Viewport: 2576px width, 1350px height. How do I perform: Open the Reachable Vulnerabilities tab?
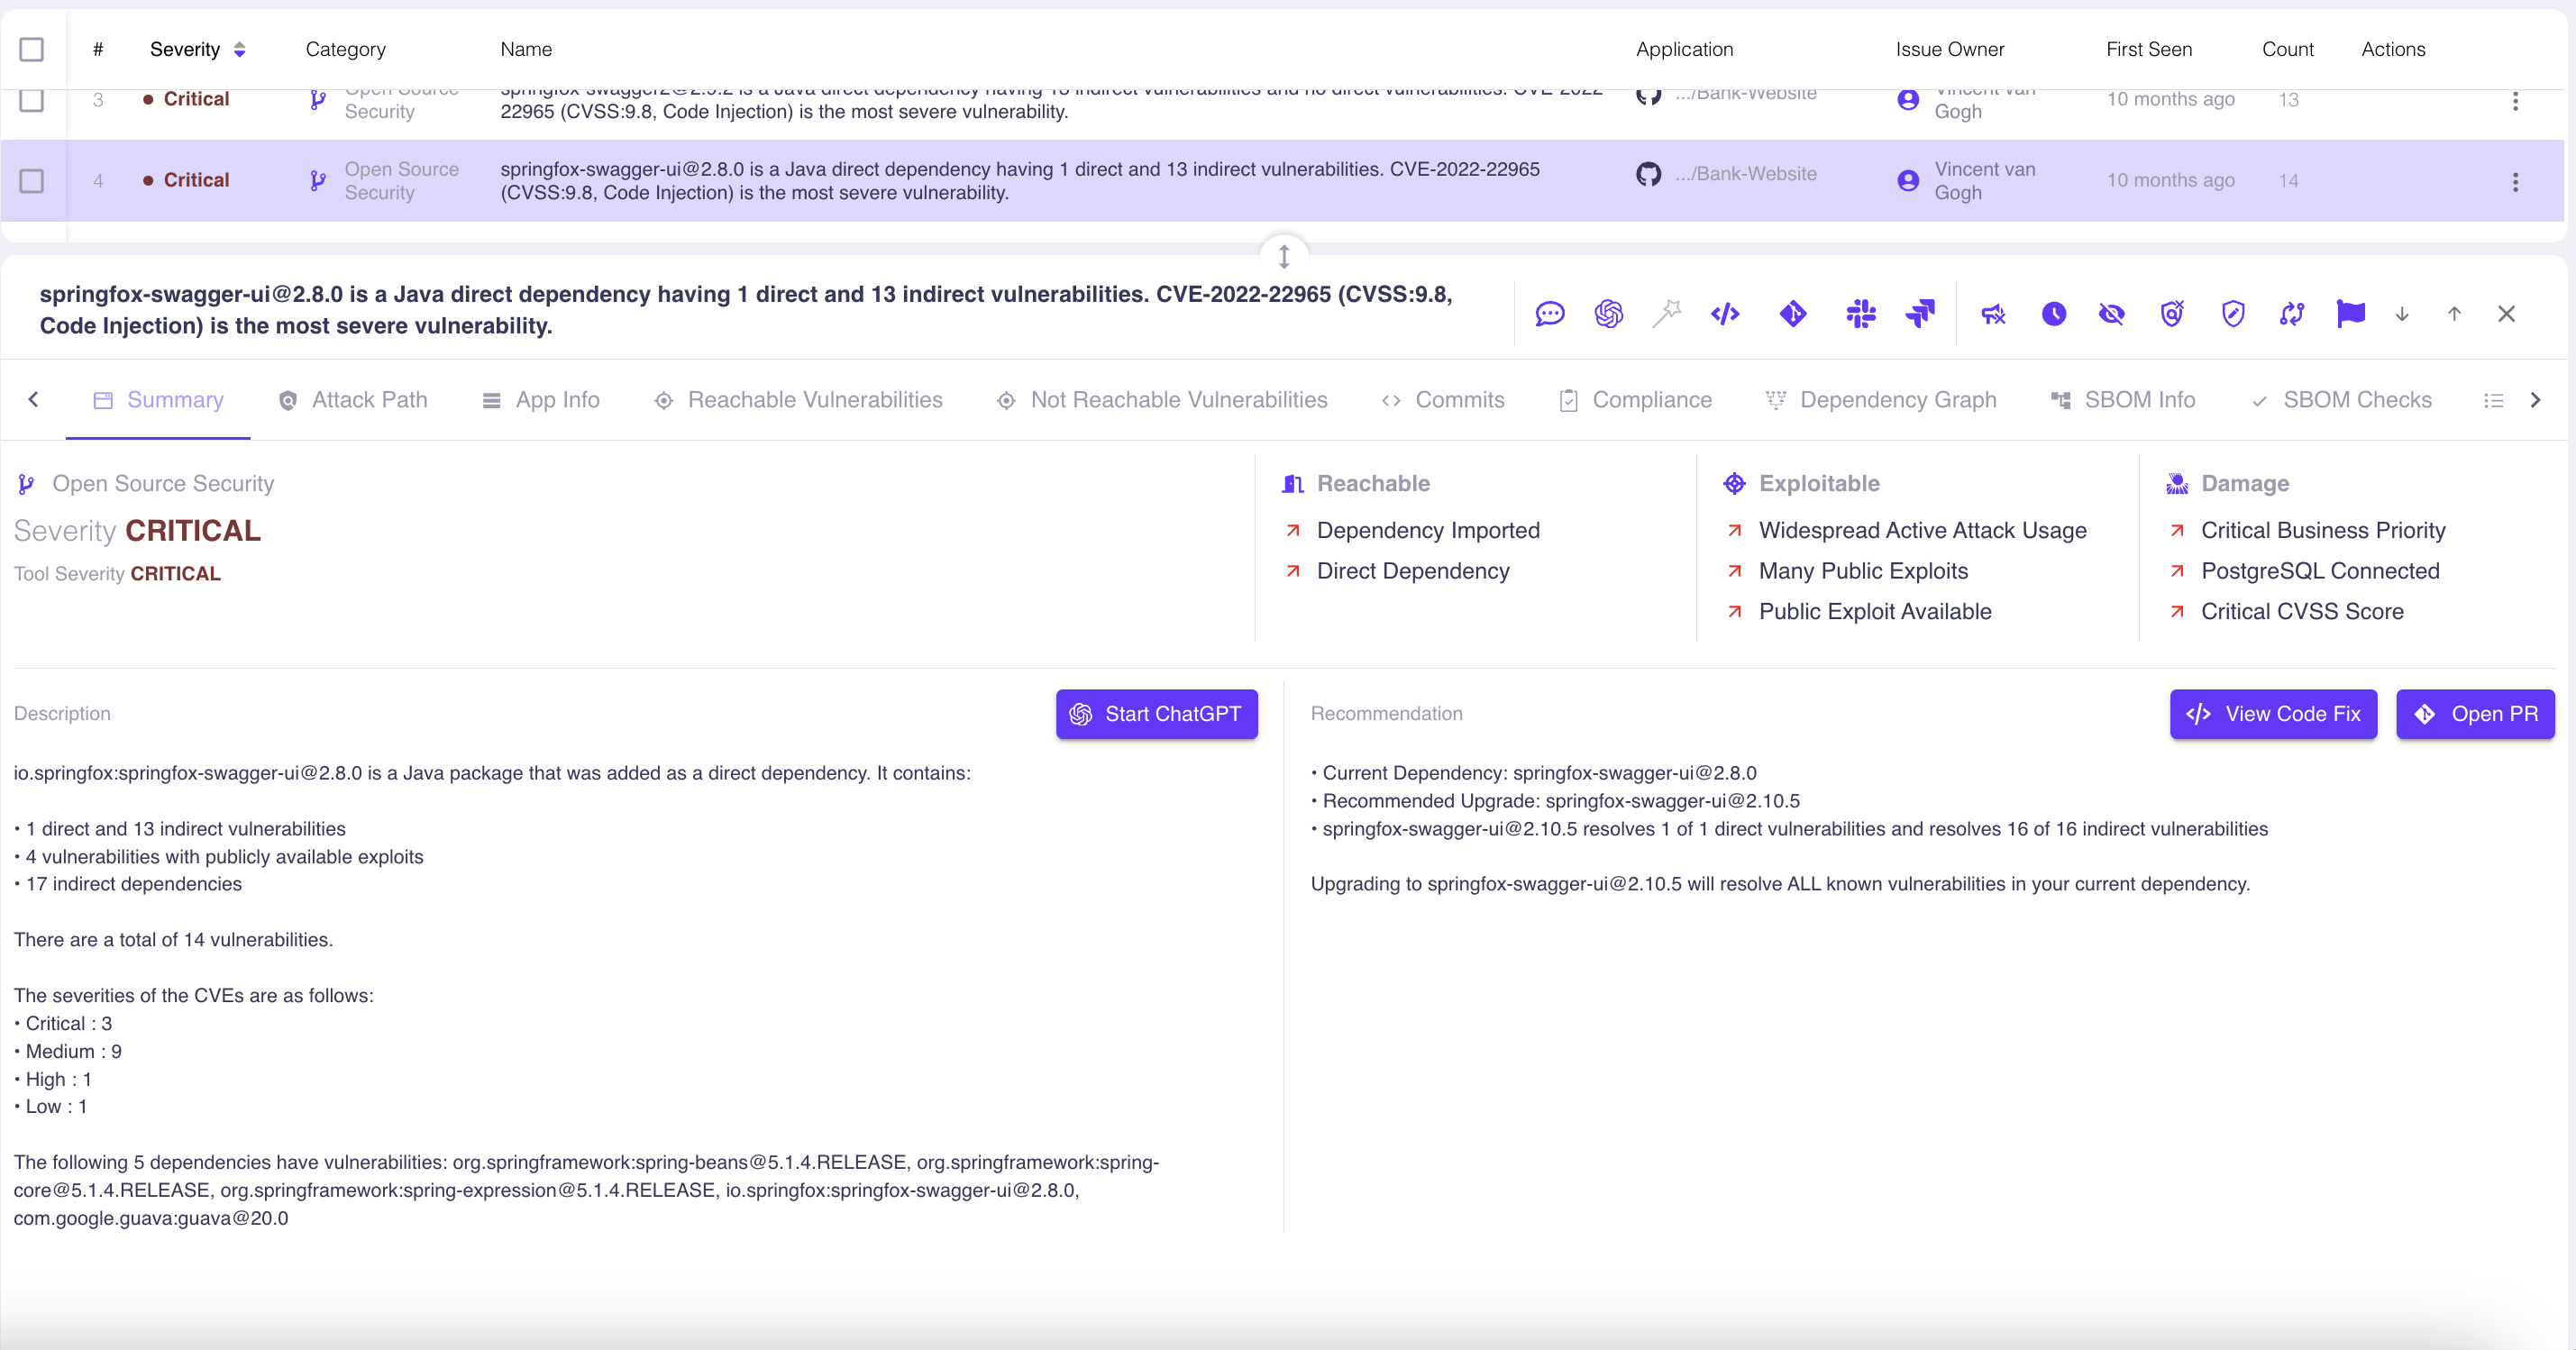point(798,400)
